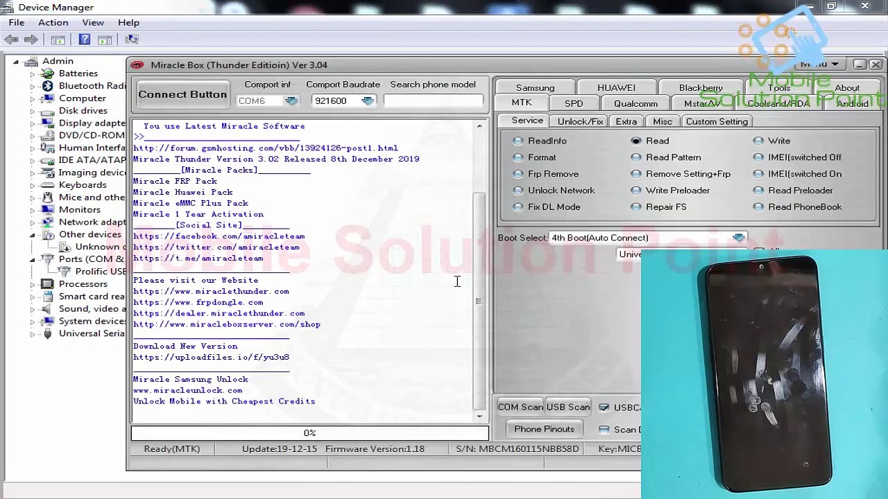Select the Keyboards category icon
The height and width of the screenshot is (499, 888).
(x=47, y=185)
